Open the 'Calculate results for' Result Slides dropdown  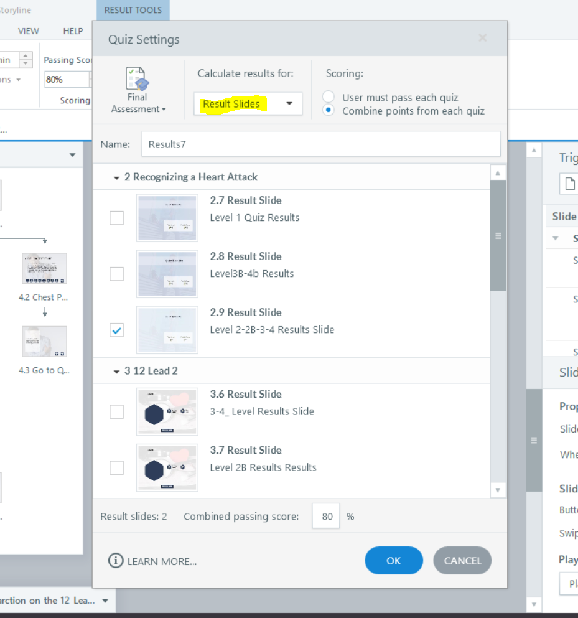pyautogui.click(x=248, y=104)
